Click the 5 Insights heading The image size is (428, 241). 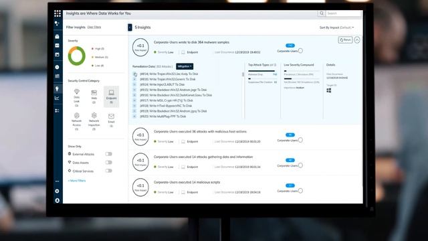click(x=142, y=27)
